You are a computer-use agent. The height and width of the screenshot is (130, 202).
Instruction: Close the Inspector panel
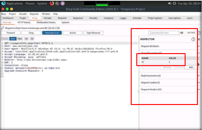pyautogui.click(x=199, y=40)
